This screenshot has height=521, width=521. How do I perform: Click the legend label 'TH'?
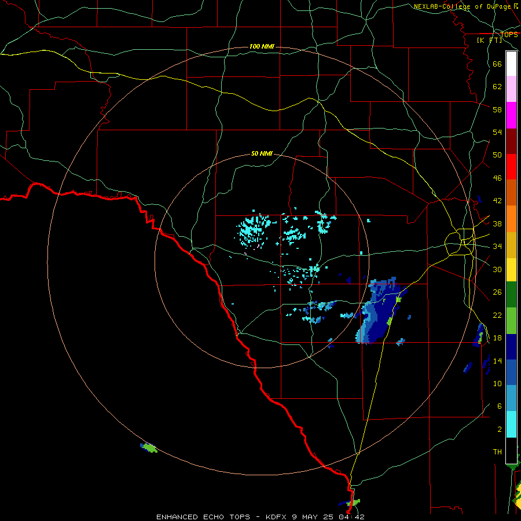click(497, 452)
